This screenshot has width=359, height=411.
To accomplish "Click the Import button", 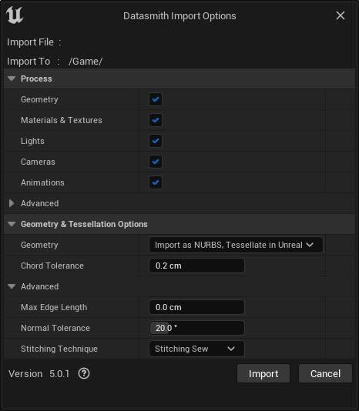I will [x=263, y=373].
